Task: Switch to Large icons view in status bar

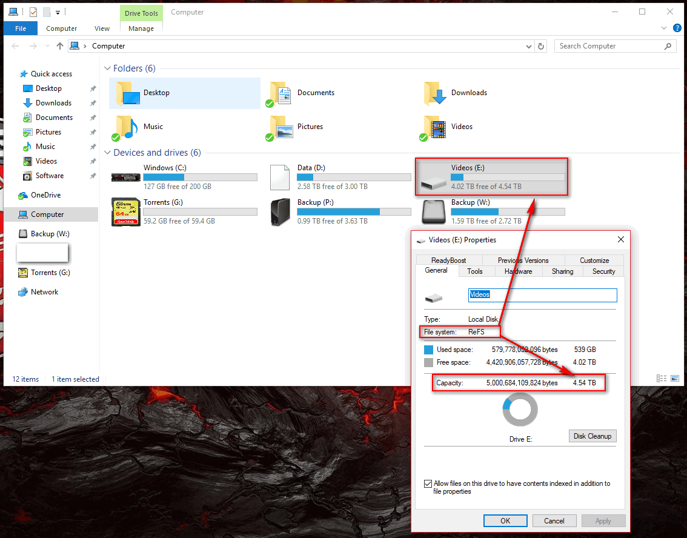Action: pos(675,379)
